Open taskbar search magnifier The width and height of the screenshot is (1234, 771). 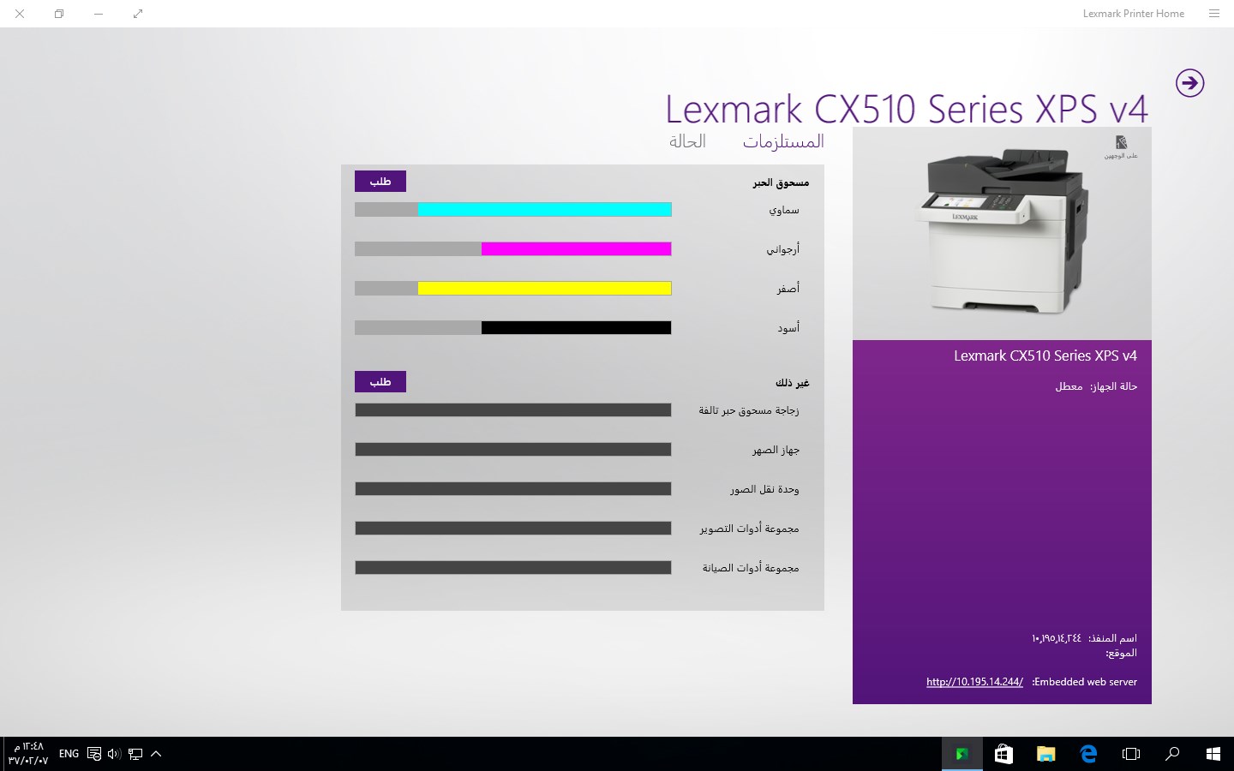[x=1172, y=754]
